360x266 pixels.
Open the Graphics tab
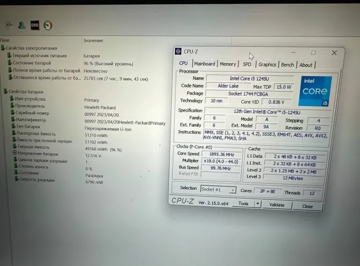coord(267,65)
